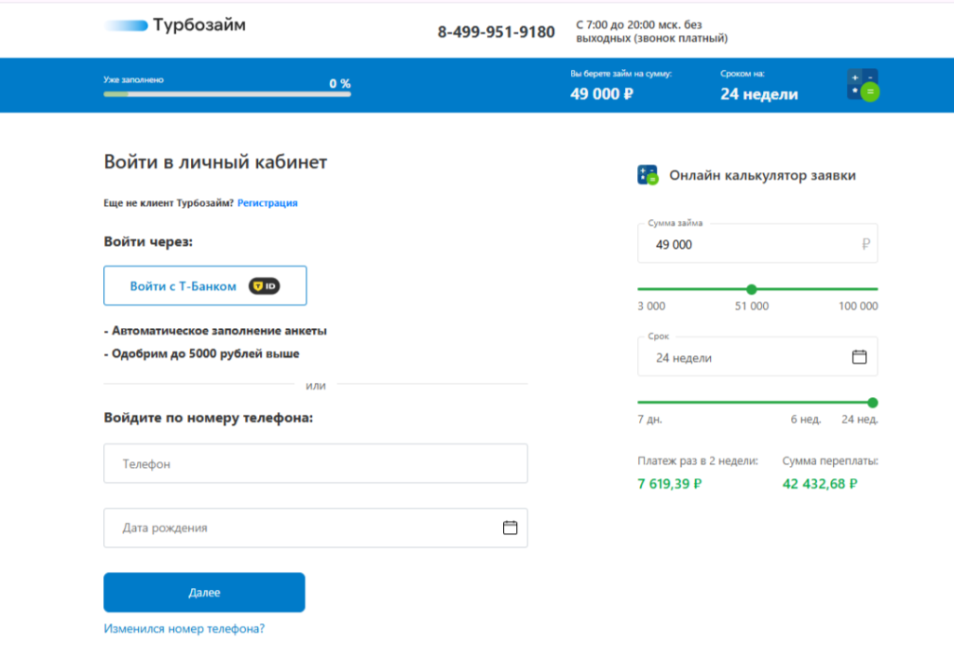The height and width of the screenshot is (658, 954).
Task: Click the calendar icon in Срок field
Action: pos(859,357)
